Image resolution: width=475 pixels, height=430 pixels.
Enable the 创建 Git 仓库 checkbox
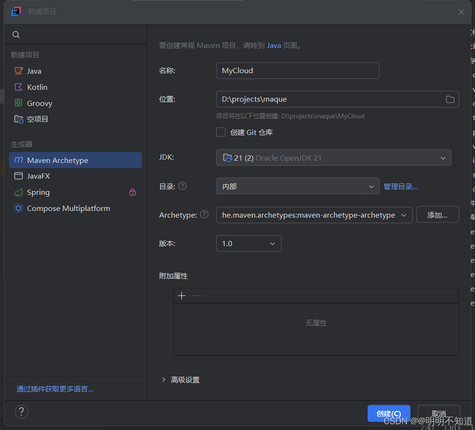[x=221, y=132]
